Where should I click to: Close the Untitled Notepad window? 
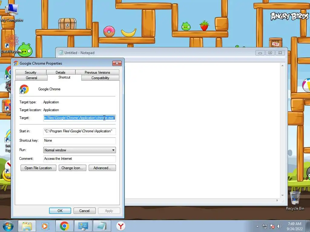point(280,53)
